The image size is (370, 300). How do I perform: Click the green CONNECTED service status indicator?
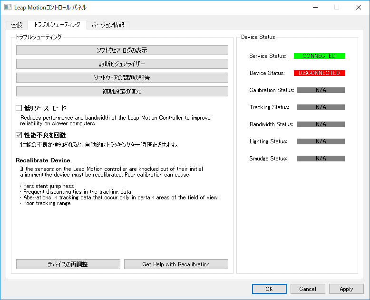(319, 56)
